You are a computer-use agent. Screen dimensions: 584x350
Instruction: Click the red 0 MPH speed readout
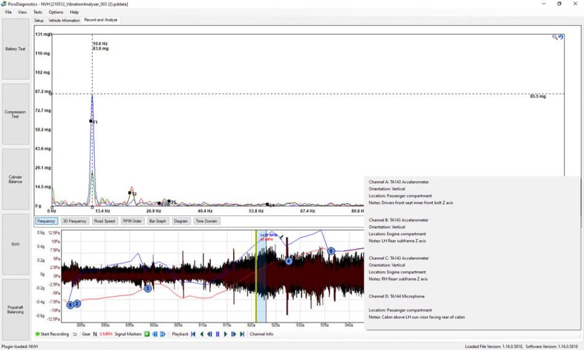(106, 334)
